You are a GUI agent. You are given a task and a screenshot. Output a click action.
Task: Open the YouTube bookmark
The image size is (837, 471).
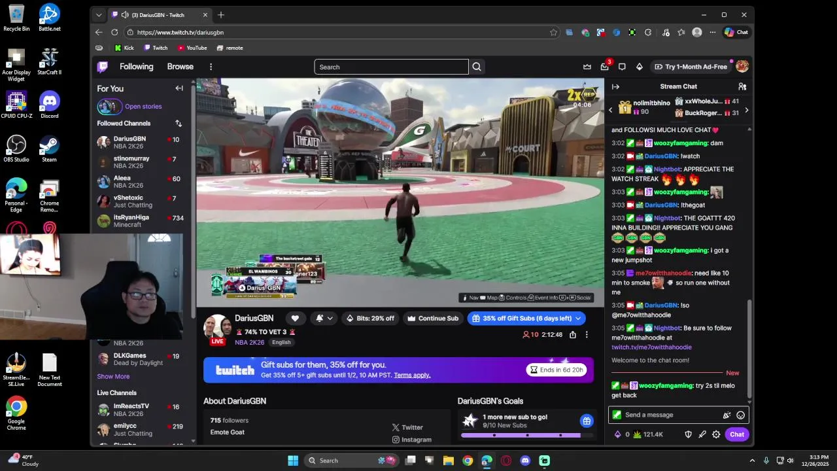click(192, 48)
